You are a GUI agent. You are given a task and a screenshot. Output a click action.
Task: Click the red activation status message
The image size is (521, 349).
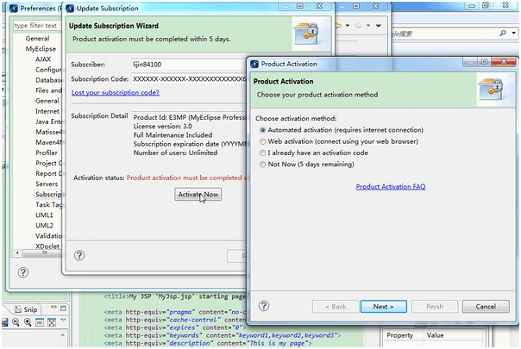pos(186,178)
